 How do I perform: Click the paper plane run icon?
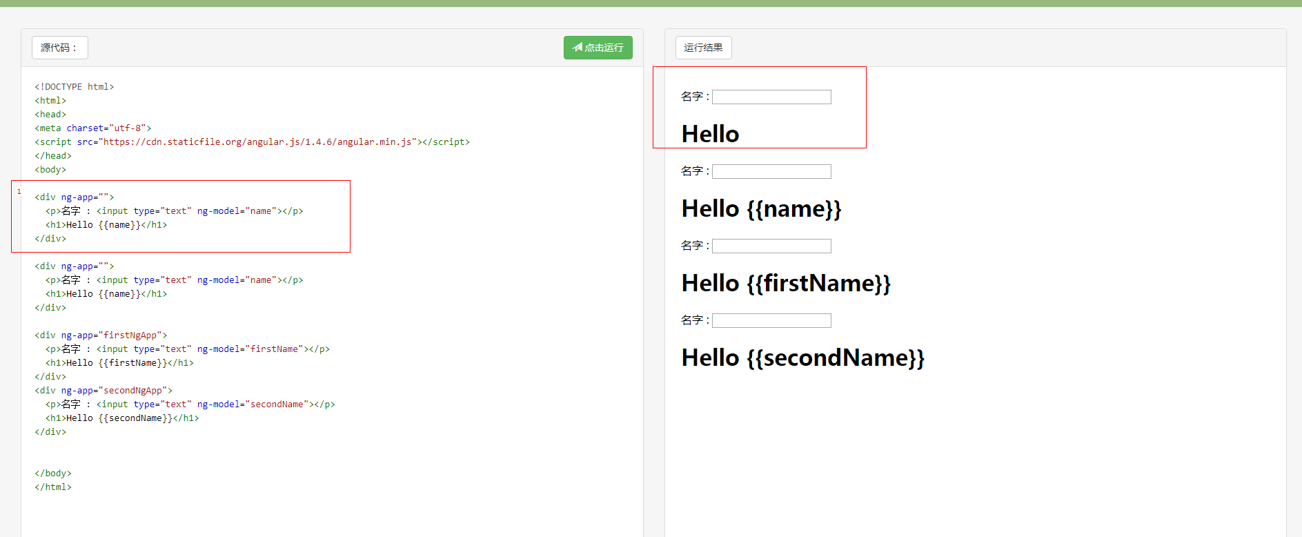[578, 47]
